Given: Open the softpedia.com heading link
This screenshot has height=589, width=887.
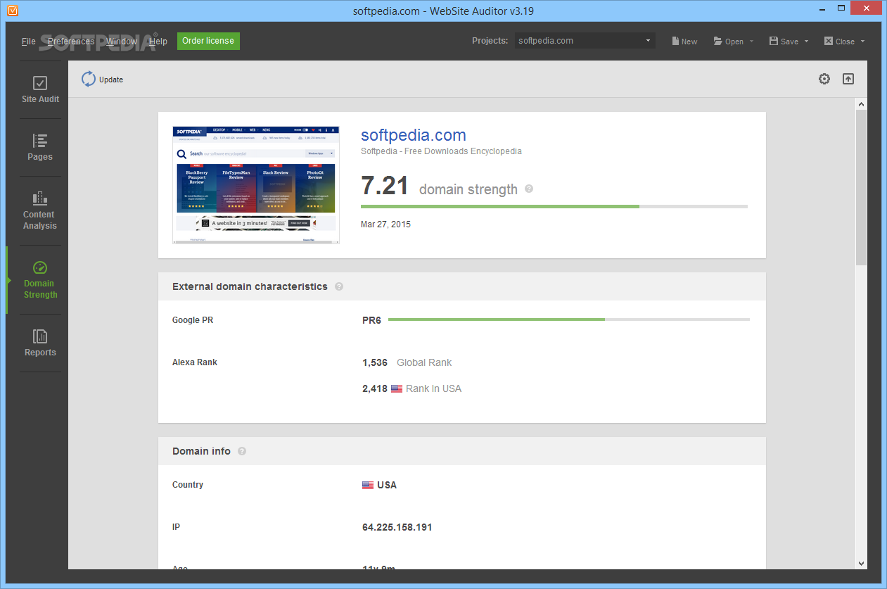Looking at the screenshot, I should (x=414, y=135).
